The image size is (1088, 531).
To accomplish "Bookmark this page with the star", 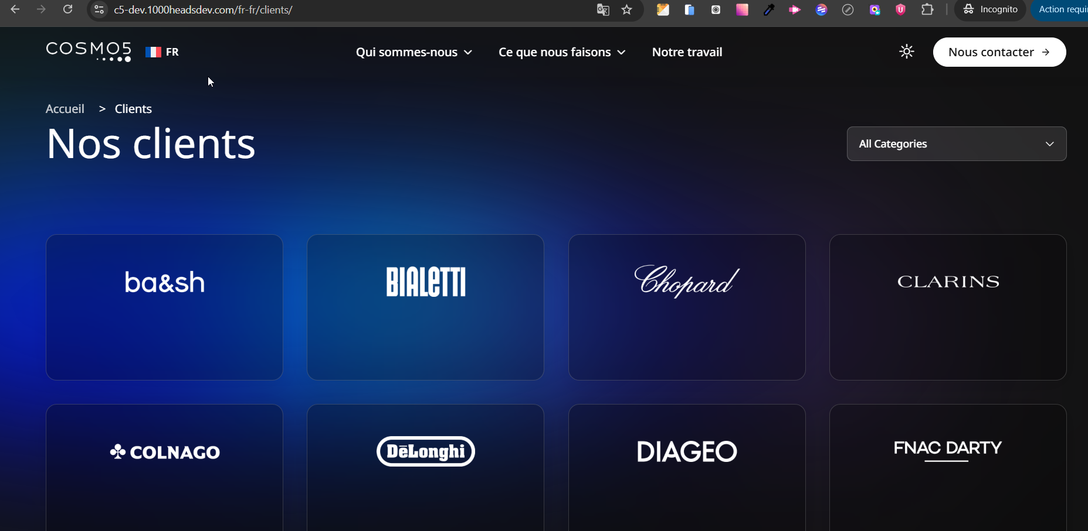I will coord(627,10).
